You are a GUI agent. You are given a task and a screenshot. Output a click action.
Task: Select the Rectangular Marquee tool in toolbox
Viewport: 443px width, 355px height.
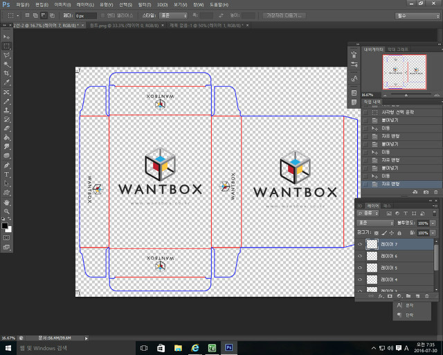pos(6,46)
